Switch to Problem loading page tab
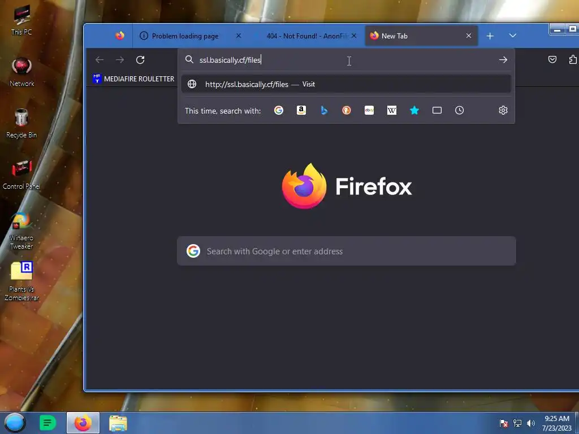The image size is (579, 434). point(185,36)
